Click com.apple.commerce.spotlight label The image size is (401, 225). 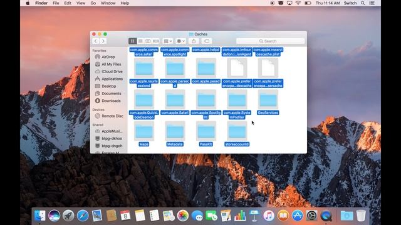coord(175,52)
